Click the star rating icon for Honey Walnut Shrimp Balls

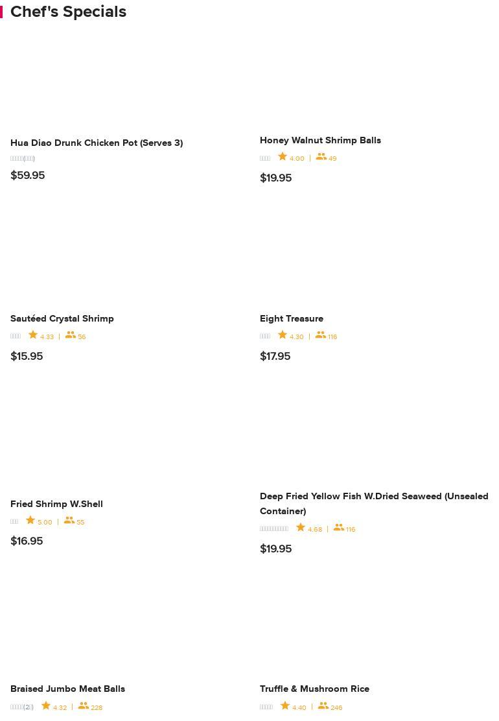(283, 157)
